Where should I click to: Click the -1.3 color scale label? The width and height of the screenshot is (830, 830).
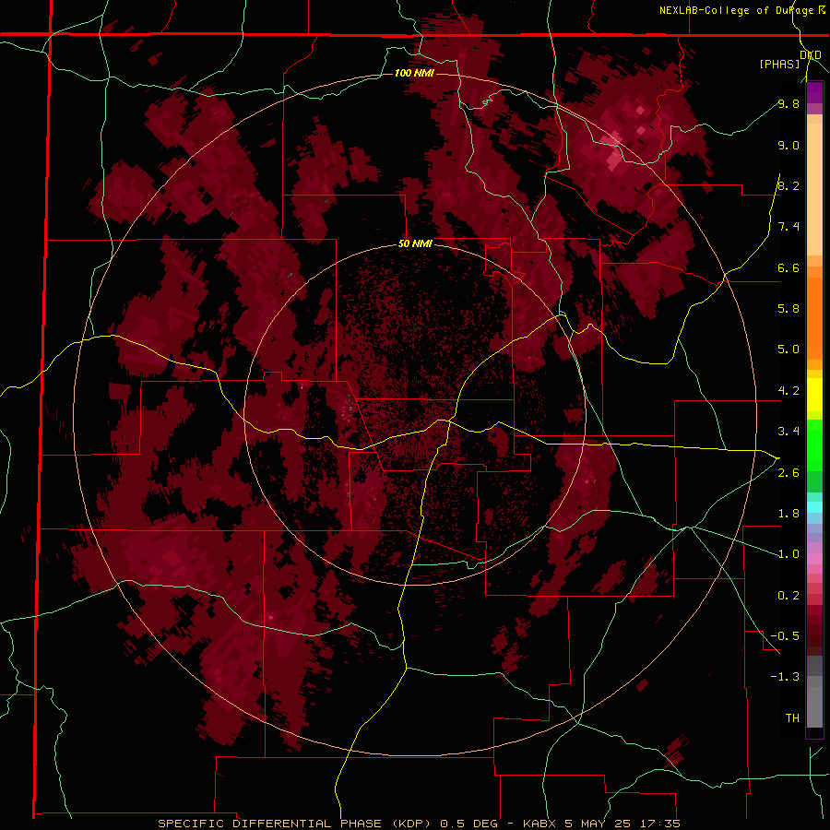785,677
